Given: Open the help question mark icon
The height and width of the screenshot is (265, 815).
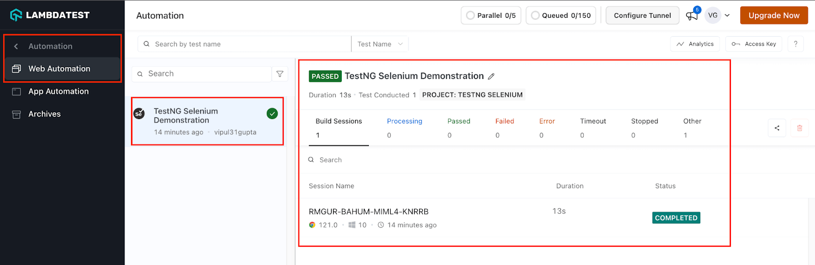Looking at the screenshot, I should click(x=796, y=44).
